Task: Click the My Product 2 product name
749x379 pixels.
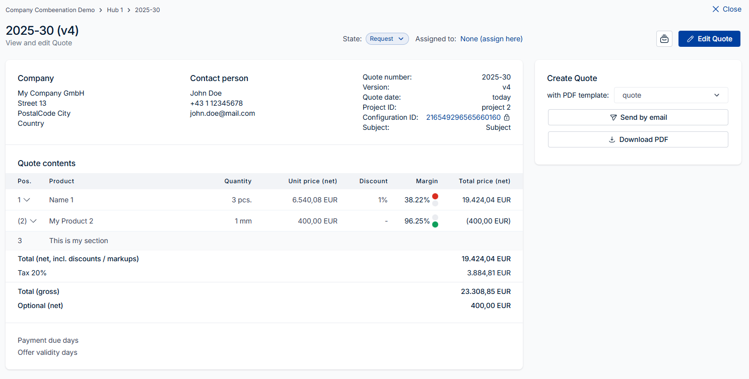Action: coord(71,221)
